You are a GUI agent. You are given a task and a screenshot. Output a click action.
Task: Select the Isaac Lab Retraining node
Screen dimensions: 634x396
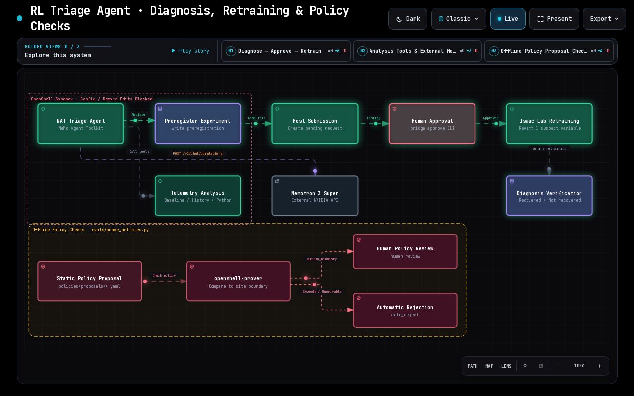(549, 124)
